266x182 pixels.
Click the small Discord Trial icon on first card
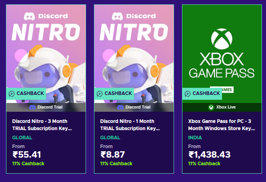tap(32, 107)
